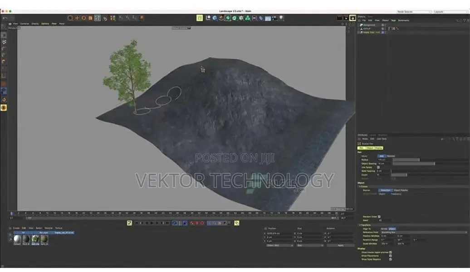
Task: Toggle the X-axis lock icon
Action: click(x=121, y=18)
